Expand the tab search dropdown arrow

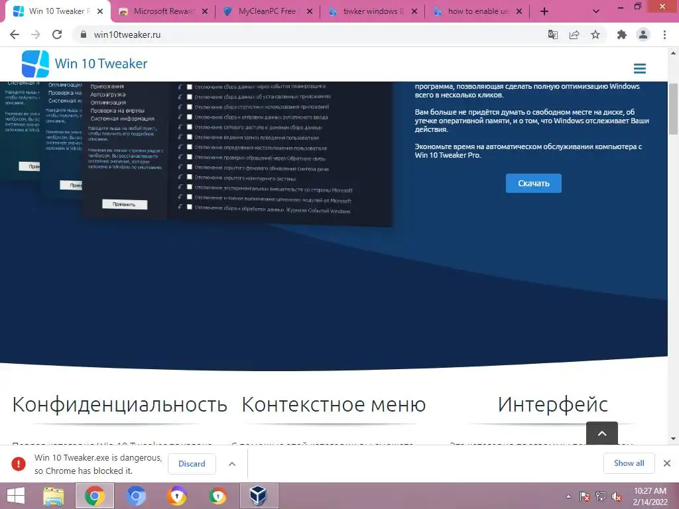coord(596,11)
